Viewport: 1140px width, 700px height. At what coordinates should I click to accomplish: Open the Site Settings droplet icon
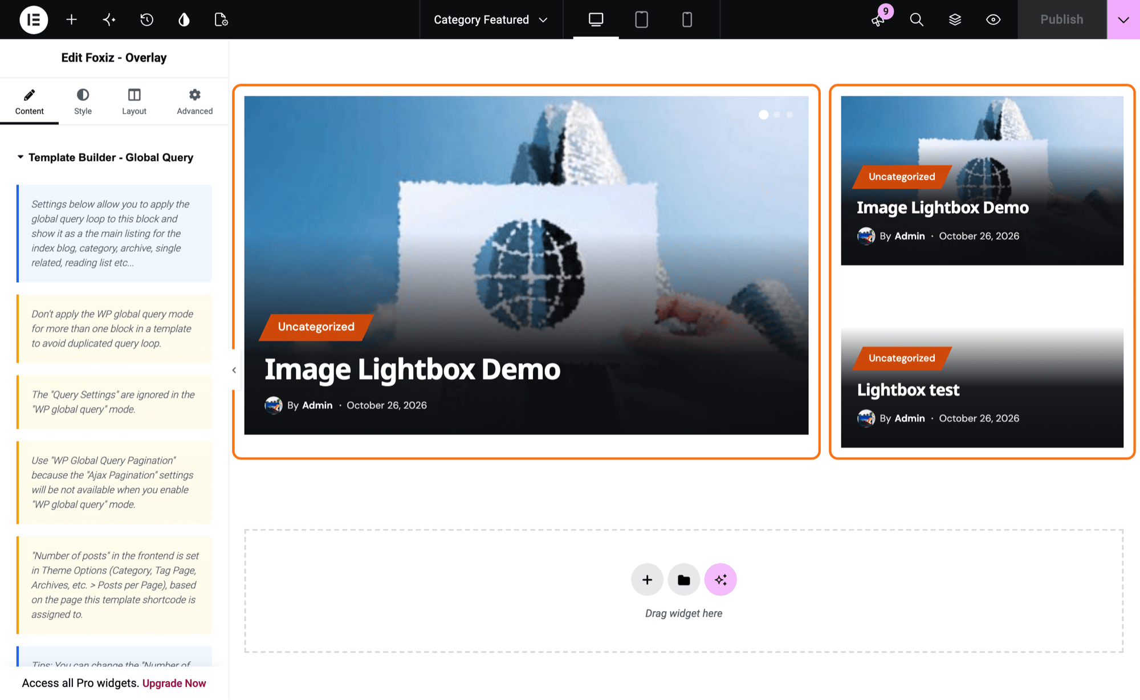184,19
